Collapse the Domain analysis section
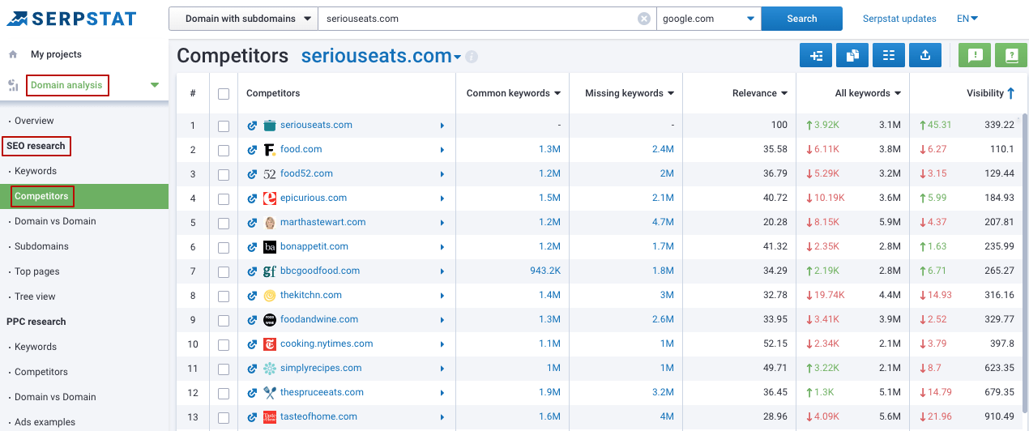Viewport: 1029px width, 431px height. click(155, 85)
